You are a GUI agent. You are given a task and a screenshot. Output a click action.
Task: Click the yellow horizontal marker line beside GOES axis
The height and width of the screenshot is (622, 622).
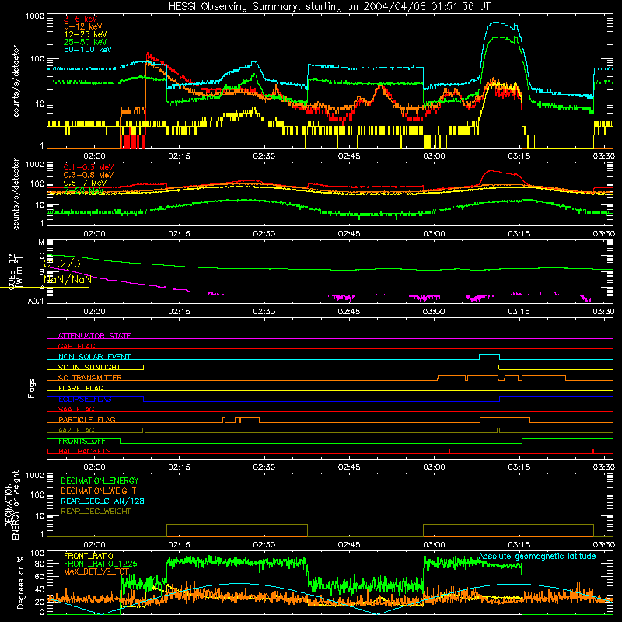(44, 288)
